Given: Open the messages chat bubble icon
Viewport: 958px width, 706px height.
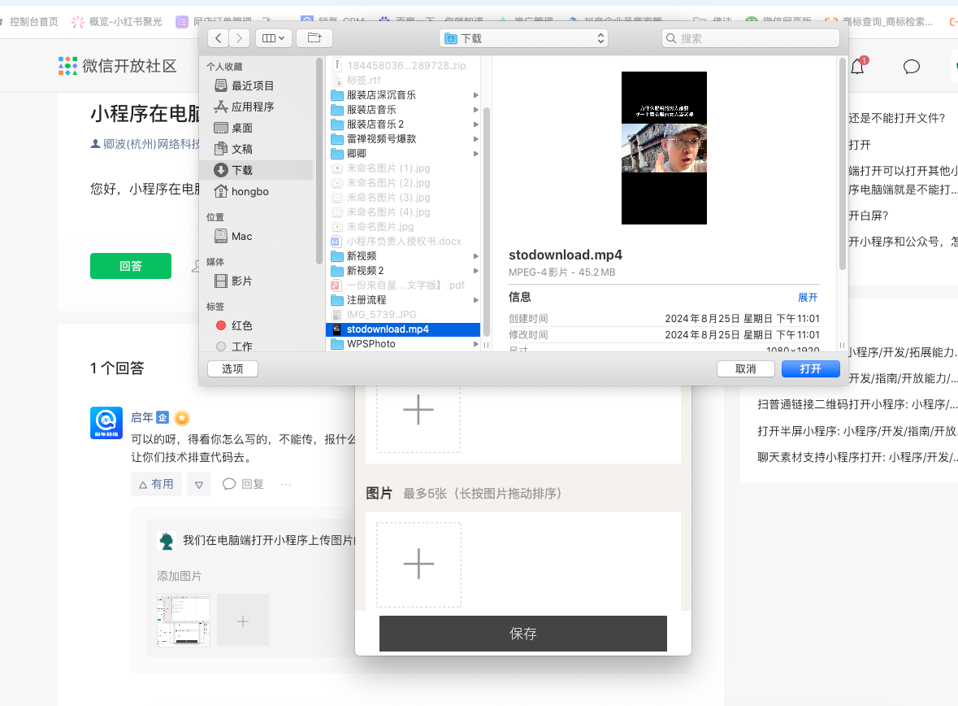Looking at the screenshot, I should point(912,67).
